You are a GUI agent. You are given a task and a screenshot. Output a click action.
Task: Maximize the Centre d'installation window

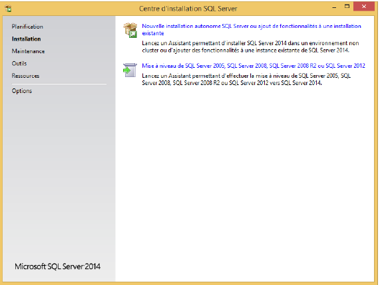[347, 7]
